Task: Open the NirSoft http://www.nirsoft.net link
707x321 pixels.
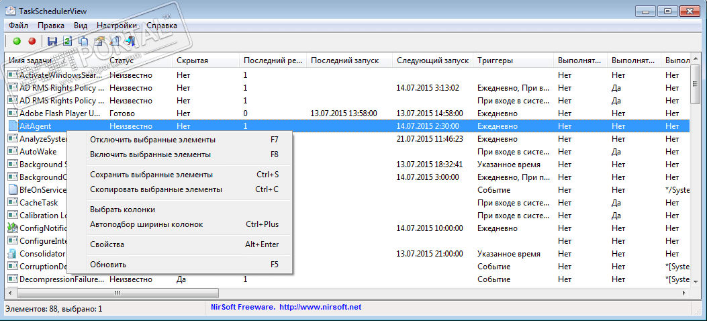Action: point(320,307)
